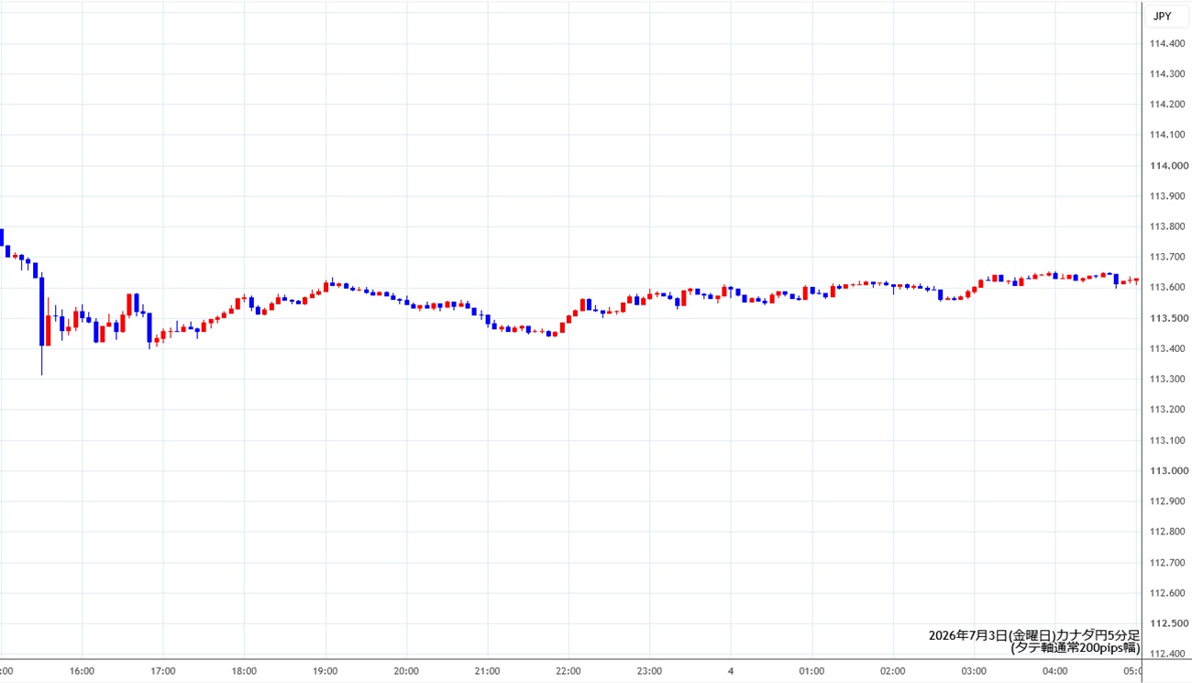Click the 113.700 price axis label
The image size is (1192, 683).
point(1165,257)
